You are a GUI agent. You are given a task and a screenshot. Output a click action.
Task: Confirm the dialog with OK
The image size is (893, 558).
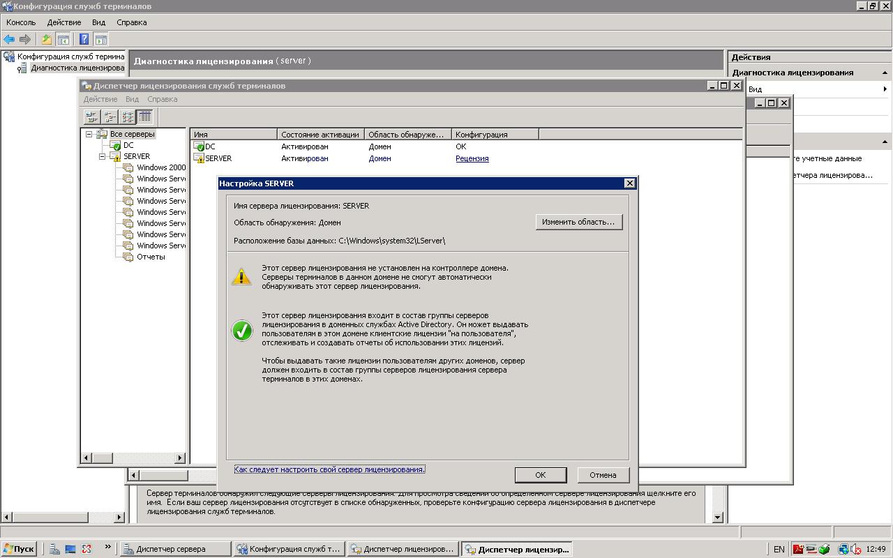click(x=541, y=474)
